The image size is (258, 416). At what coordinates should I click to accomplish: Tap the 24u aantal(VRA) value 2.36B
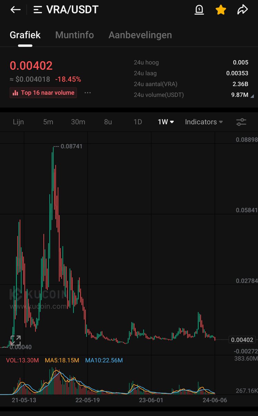pyautogui.click(x=240, y=84)
